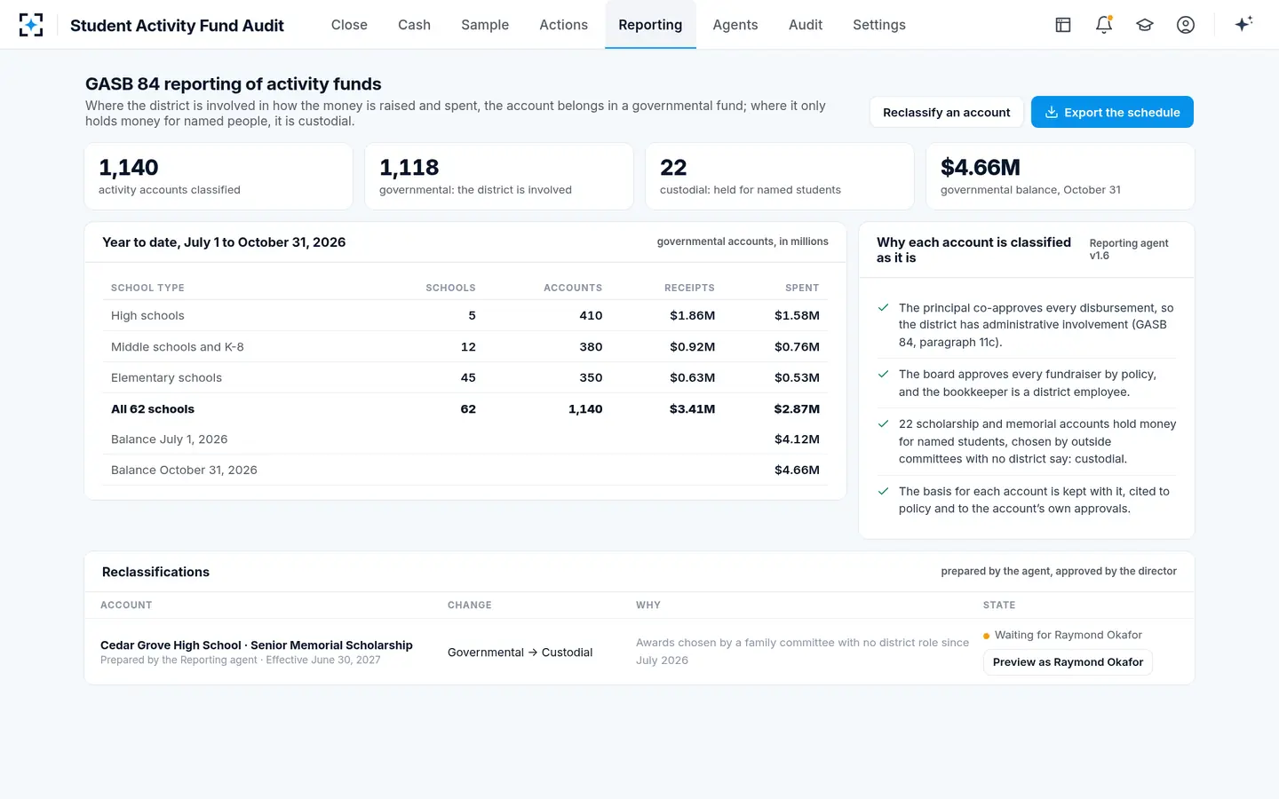1279x799 pixels.
Task: Click the RECEIPTS column header
Action: coord(689,288)
